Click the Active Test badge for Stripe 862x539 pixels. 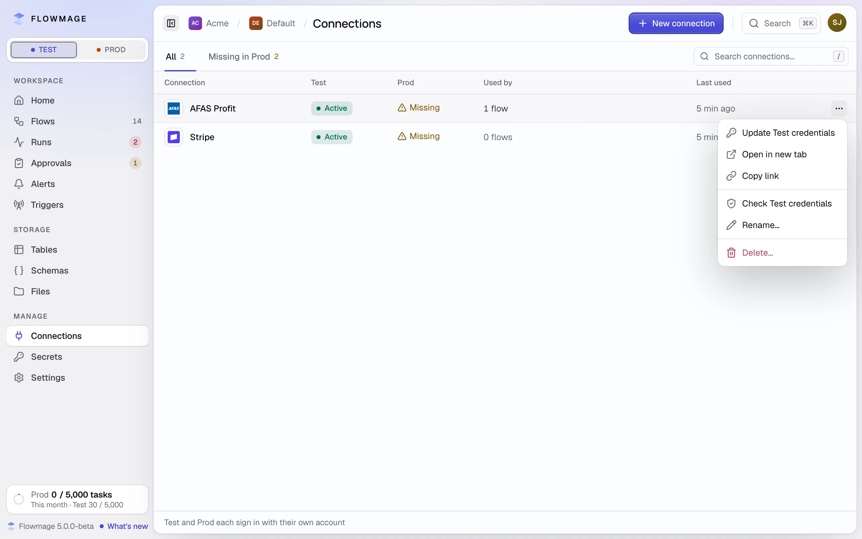(332, 137)
